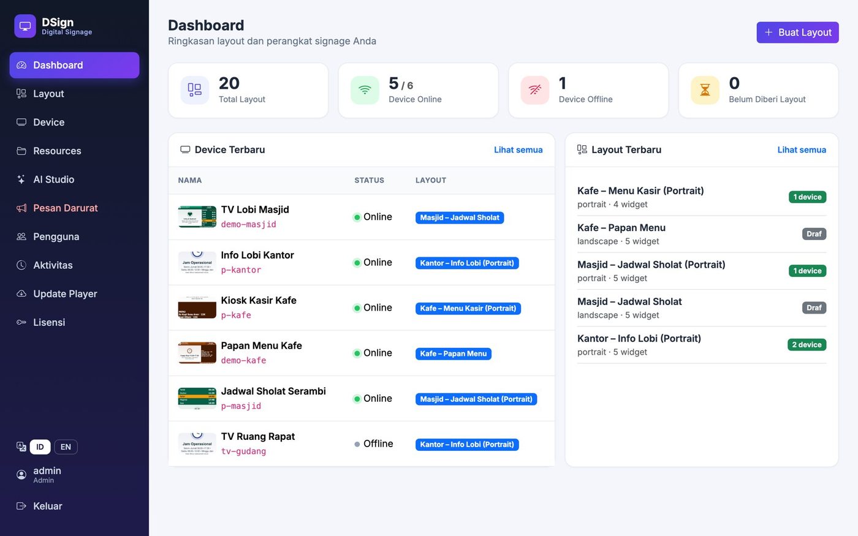Click the Device Offline wifi-off icon
This screenshot has height=536, width=858.
pyautogui.click(x=535, y=90)
